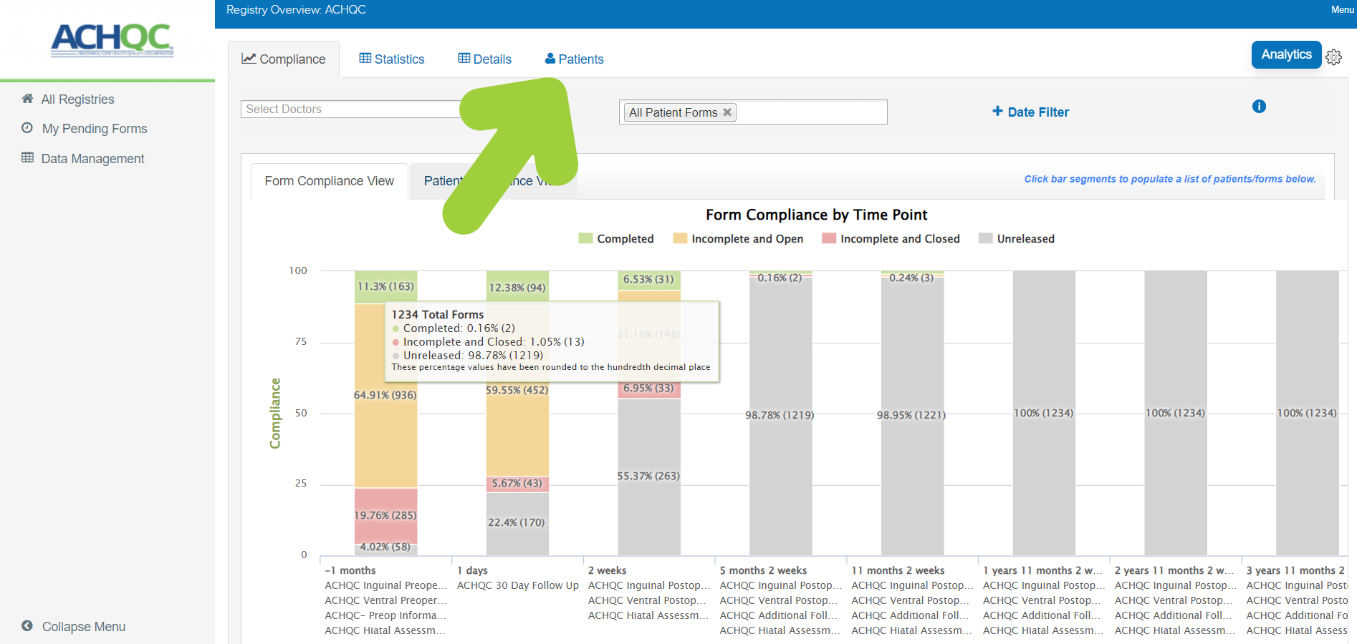
Task: Switch to the Details tab
Action: [485, 59]
